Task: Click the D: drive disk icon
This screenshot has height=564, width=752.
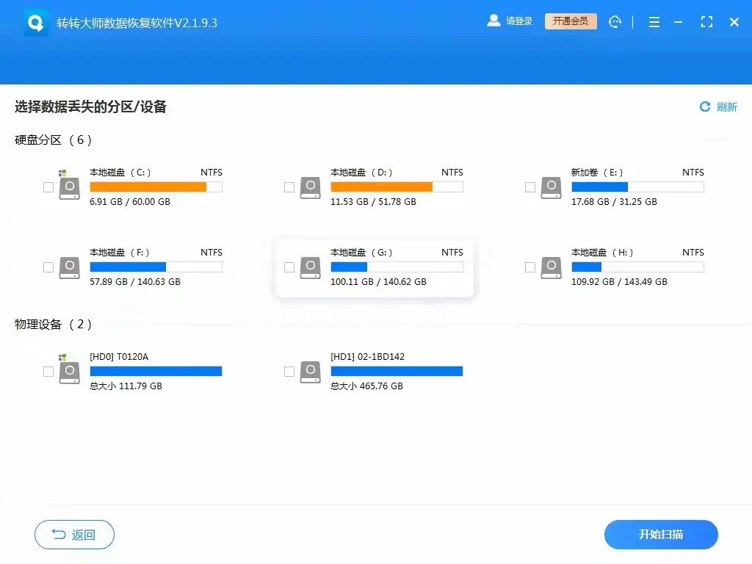Action: tap(311, 187)
